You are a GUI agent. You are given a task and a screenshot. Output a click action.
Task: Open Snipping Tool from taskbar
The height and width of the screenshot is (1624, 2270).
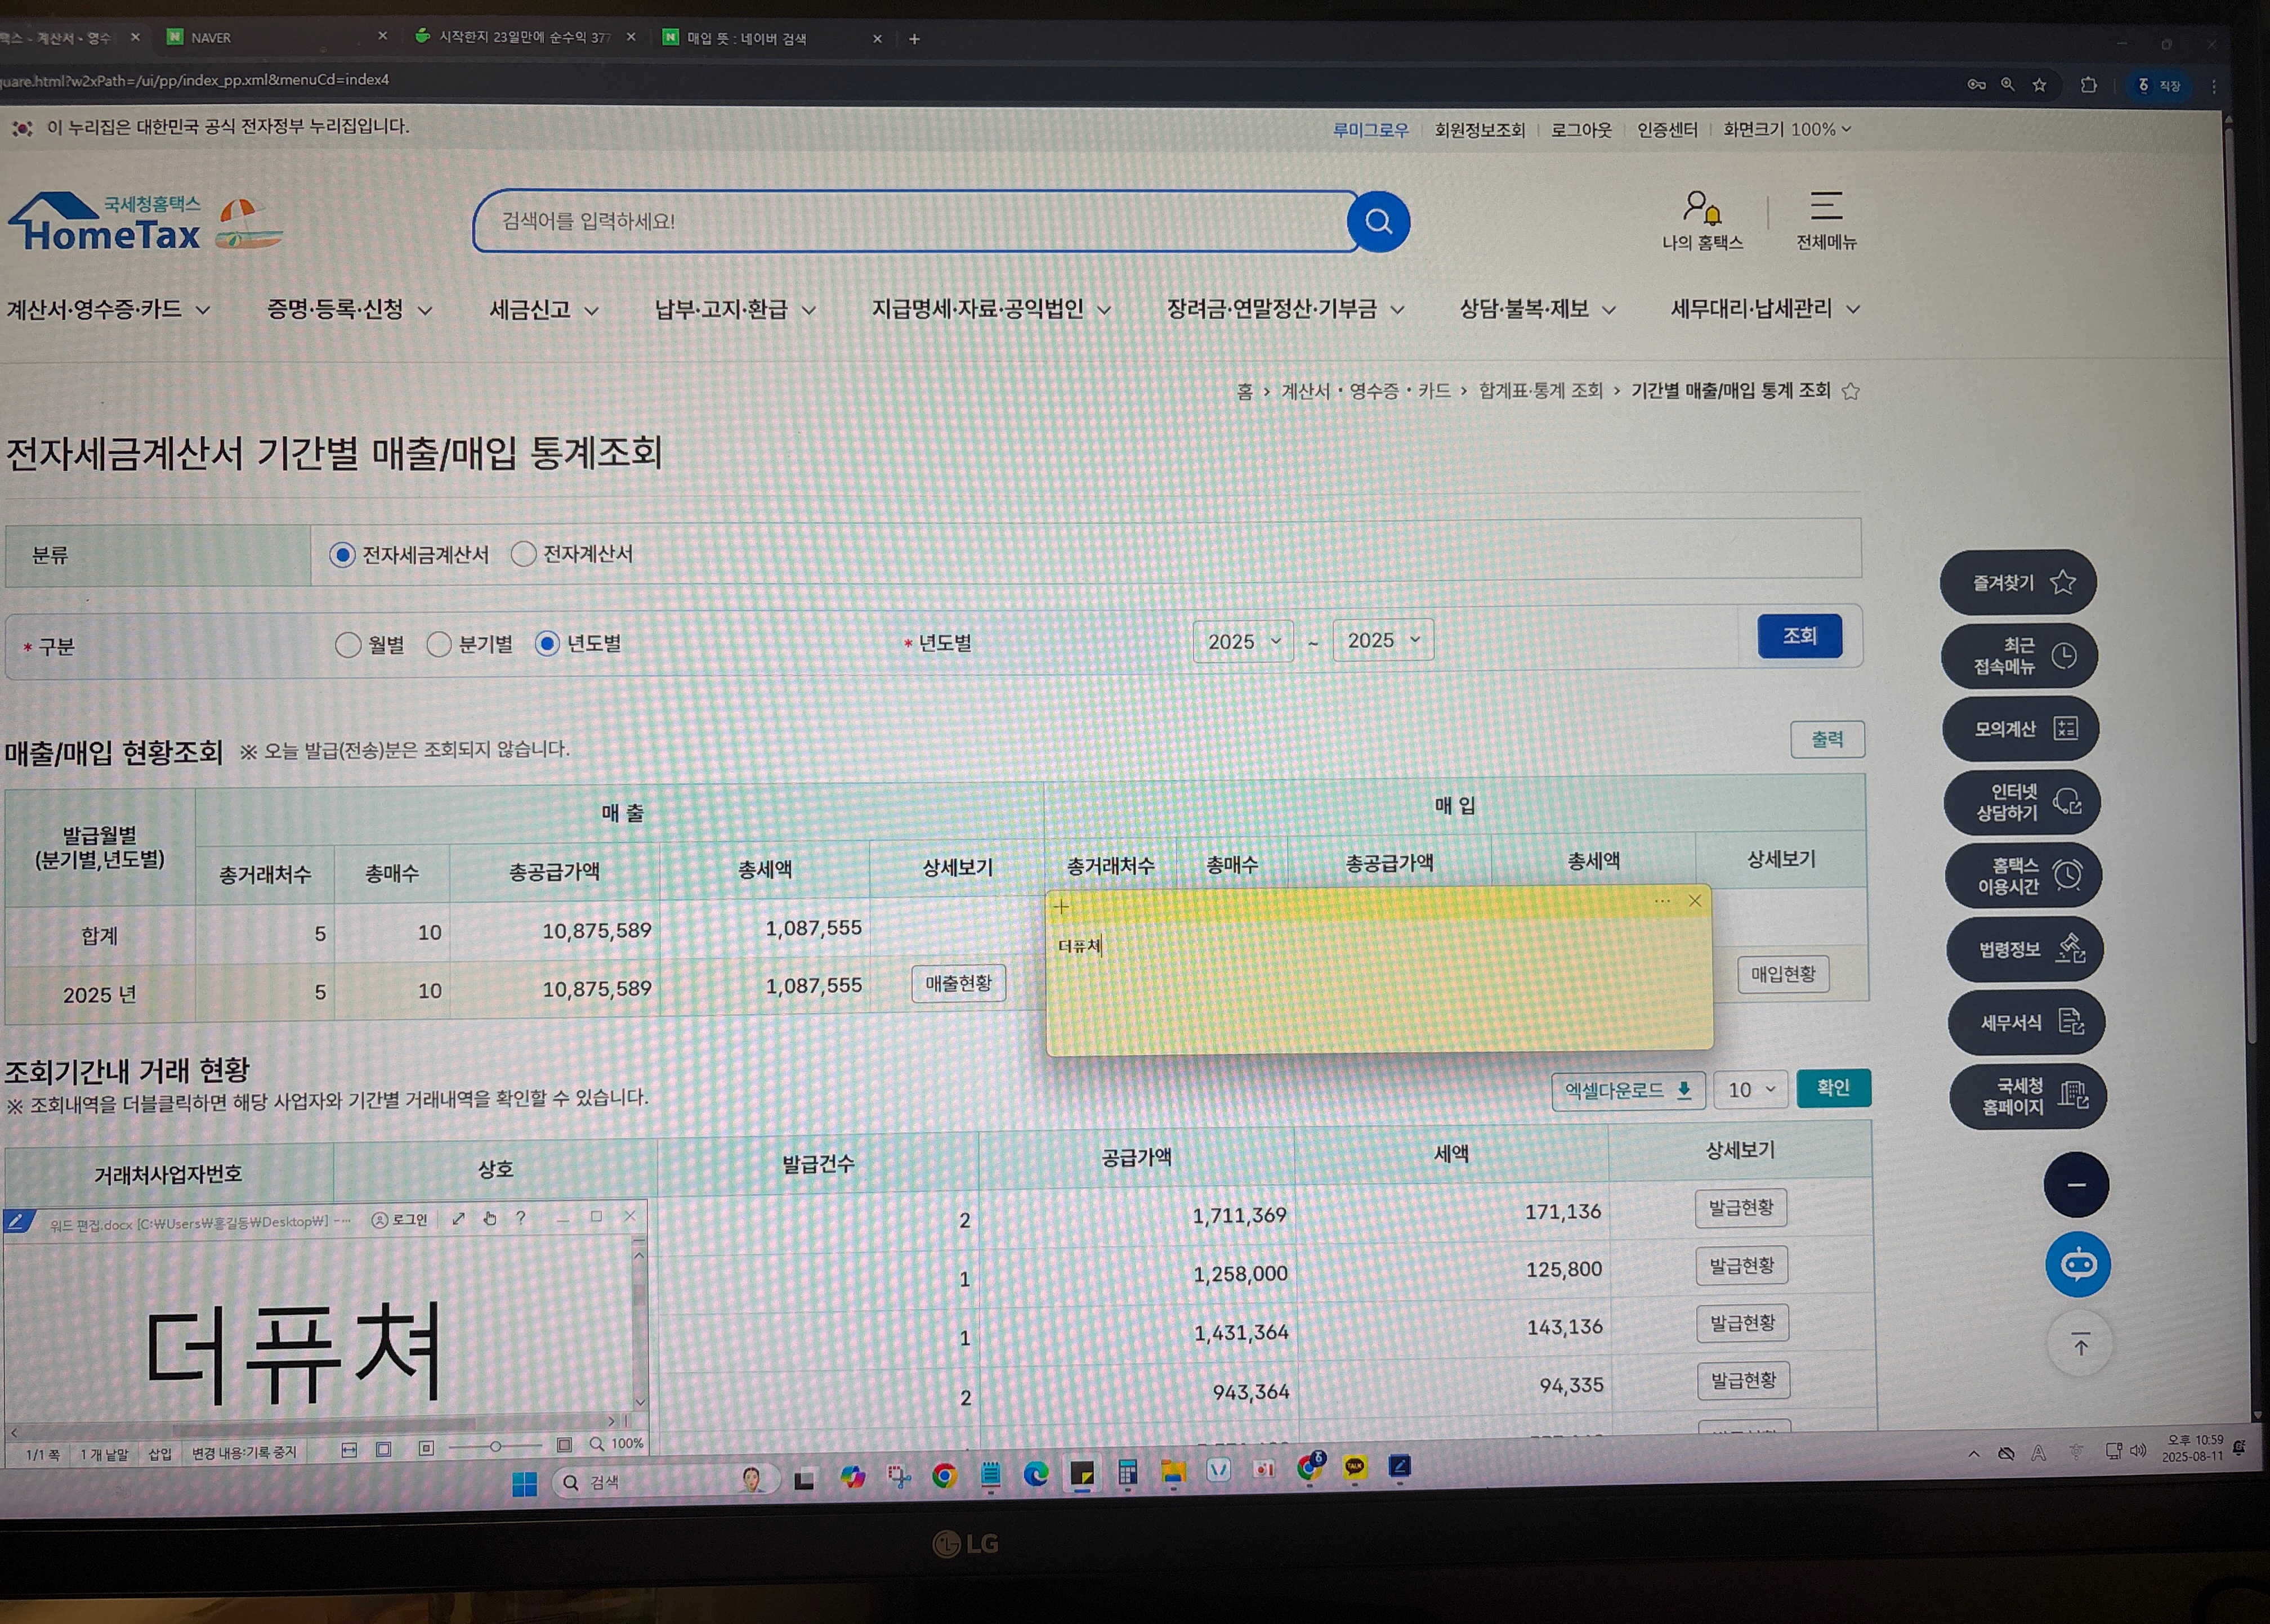[x=899, y=1476]
